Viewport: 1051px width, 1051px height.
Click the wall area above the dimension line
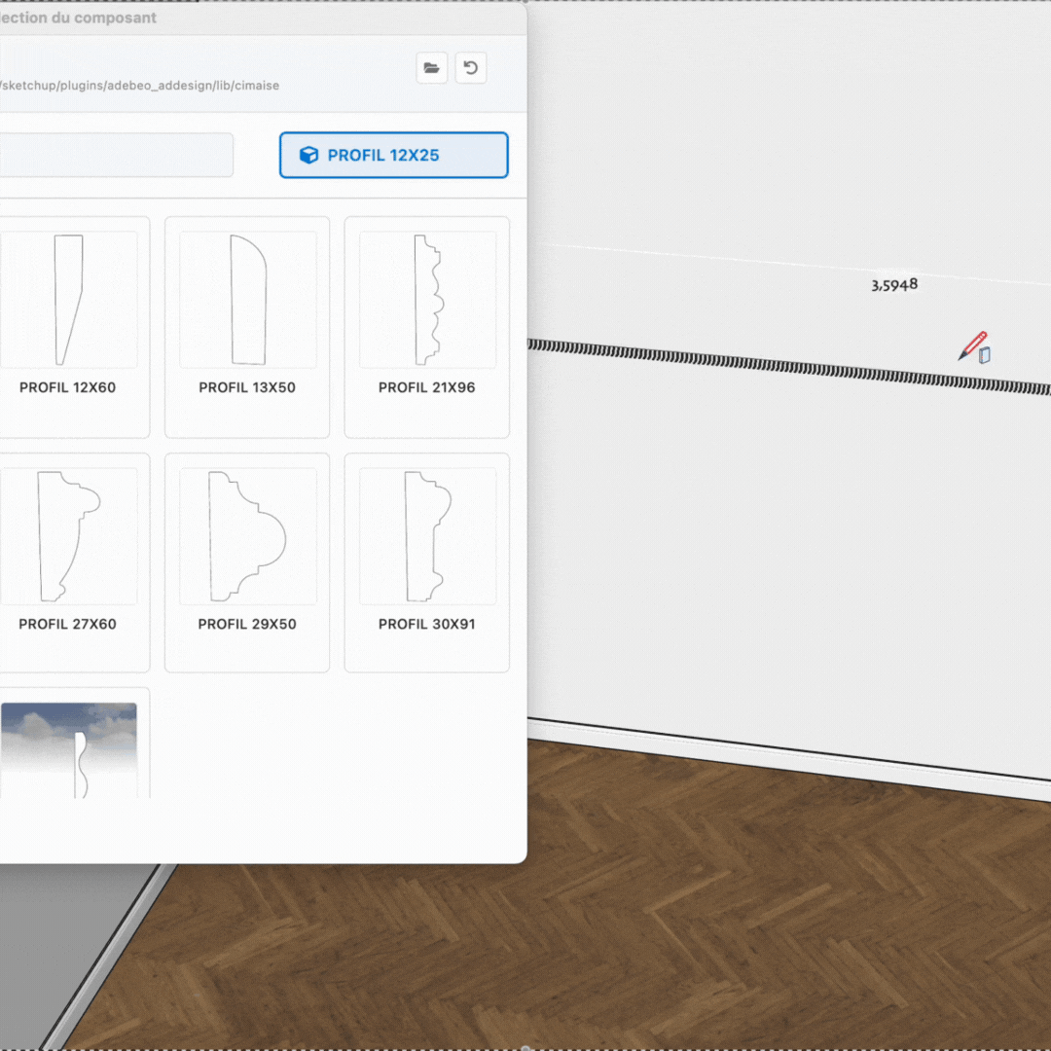point(779,146)
